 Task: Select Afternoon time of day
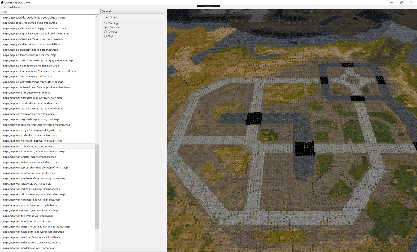point(112,27)
